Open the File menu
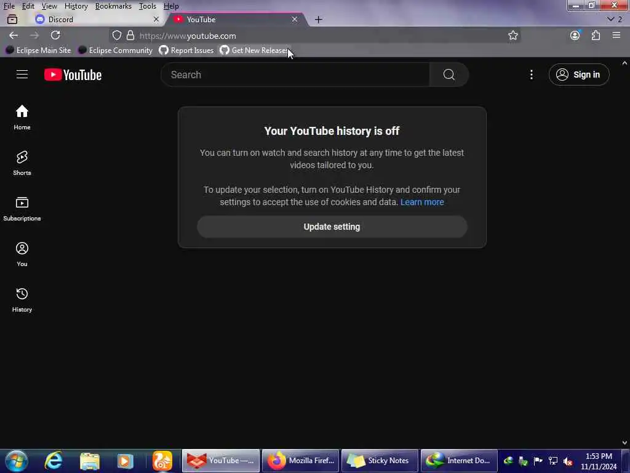The image size is (630, 473). [9, 6]
